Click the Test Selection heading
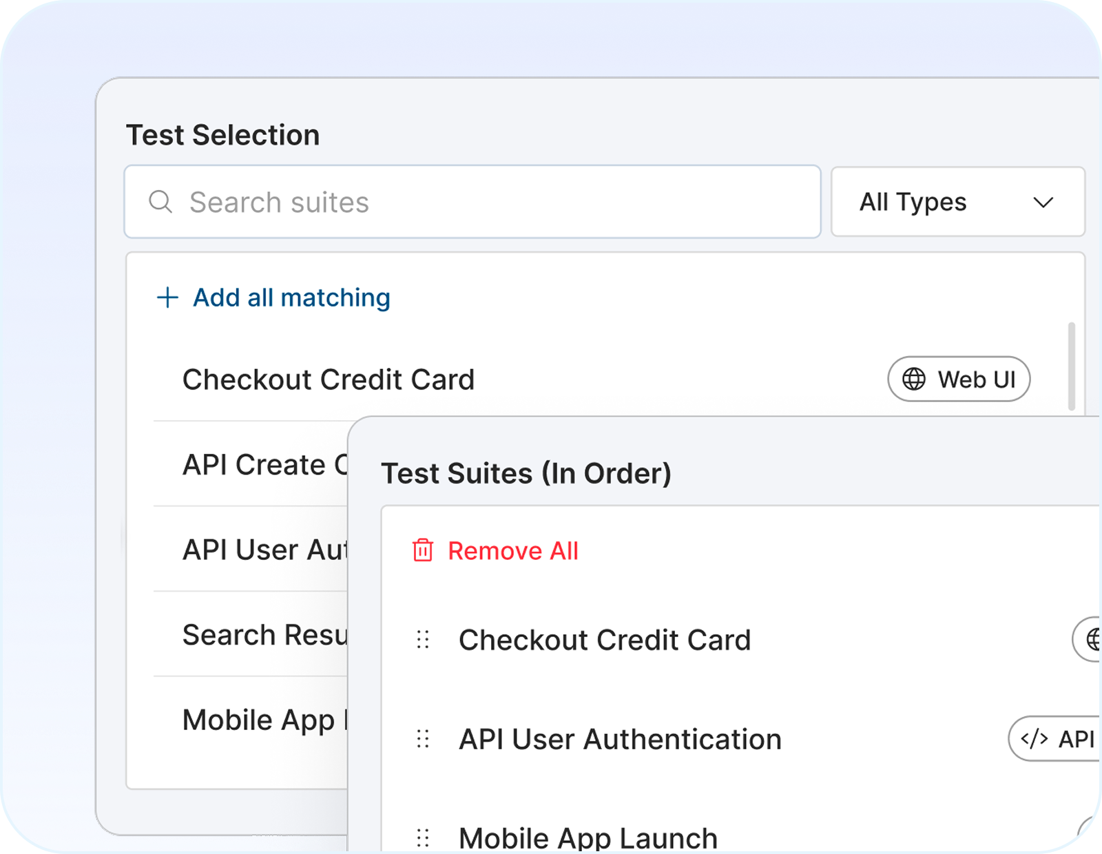 pos(223,135)
